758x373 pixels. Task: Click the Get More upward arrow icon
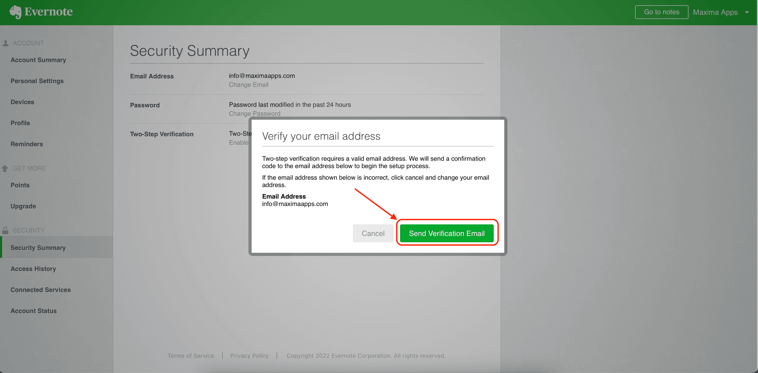tap(5, 168)
